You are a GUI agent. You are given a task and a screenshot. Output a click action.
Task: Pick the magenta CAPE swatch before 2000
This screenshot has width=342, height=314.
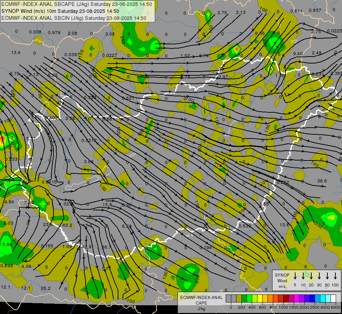(x=297, y=299)
